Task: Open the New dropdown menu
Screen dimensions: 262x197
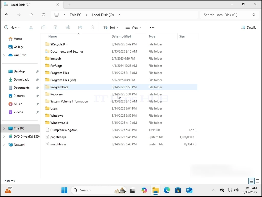Action: coord(12,28)
